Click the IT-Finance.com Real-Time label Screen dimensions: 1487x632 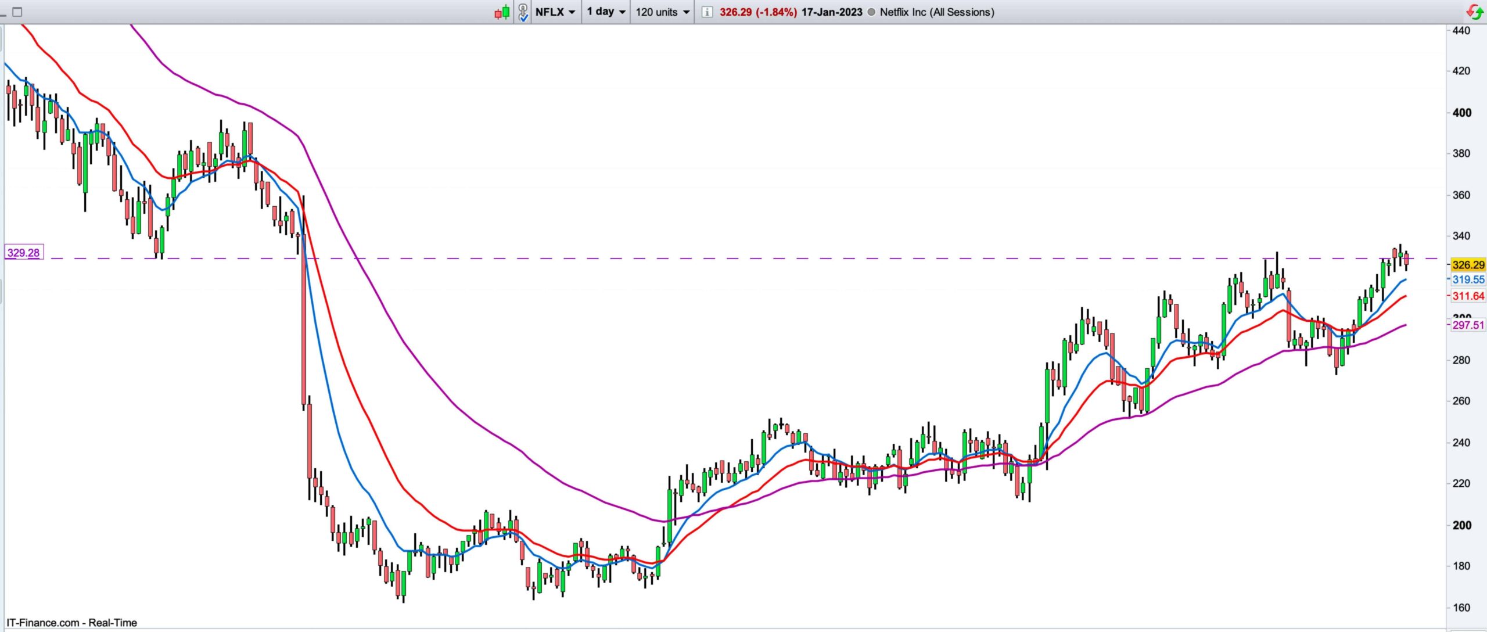72,623
